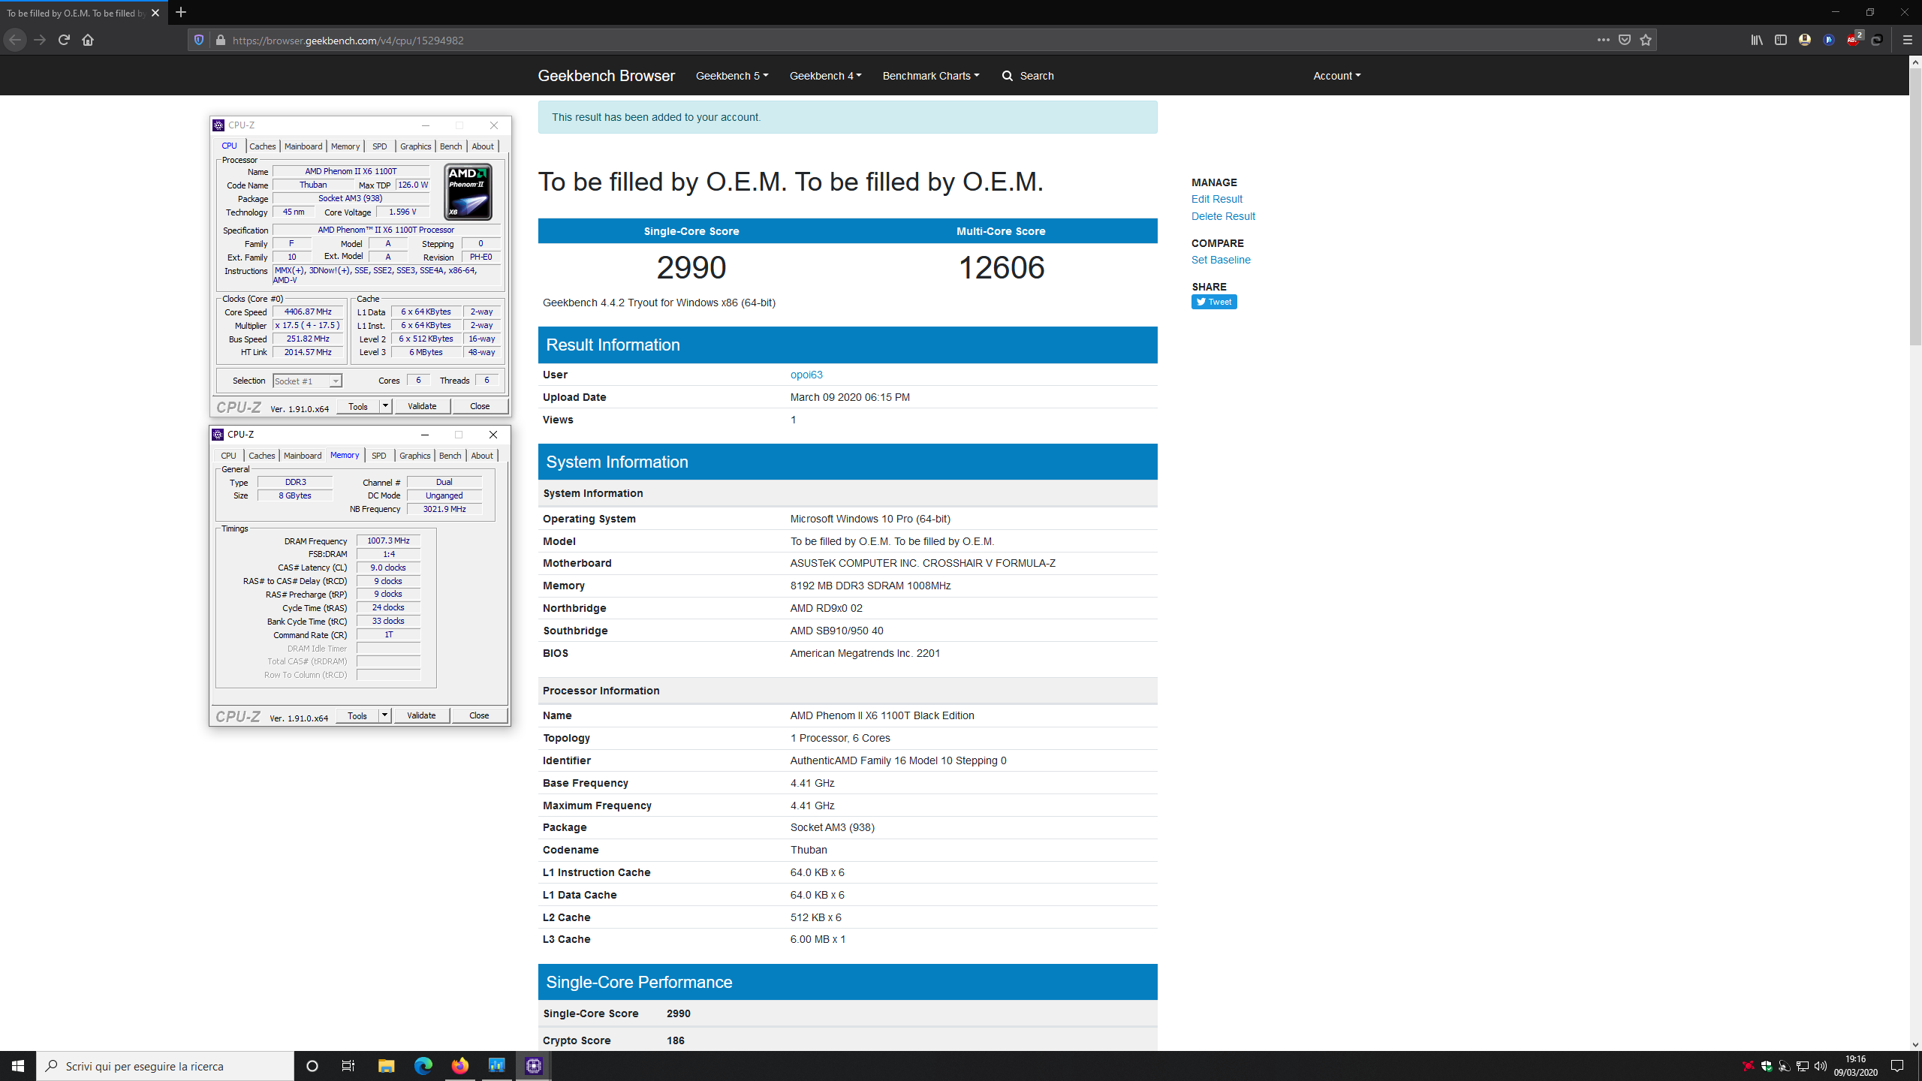The image size is (1922, 1081).
Task: Click Validate in upper CPU-Z window
Action: [422, 406]
